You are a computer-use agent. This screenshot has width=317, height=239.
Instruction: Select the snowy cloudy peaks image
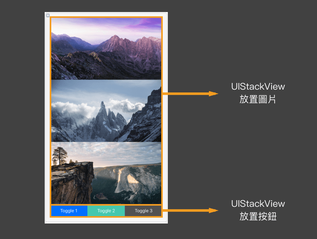pyautogui.click(x=106, y=111)
